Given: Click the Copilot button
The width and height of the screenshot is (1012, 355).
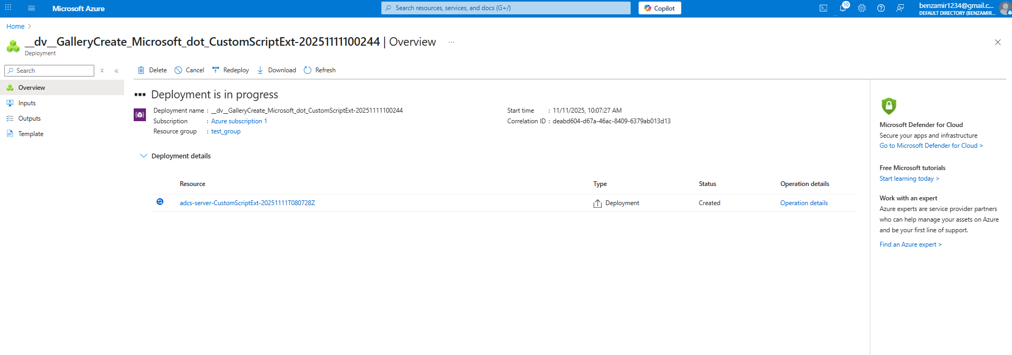Looking at the screenshot, I should click(659, 8).
